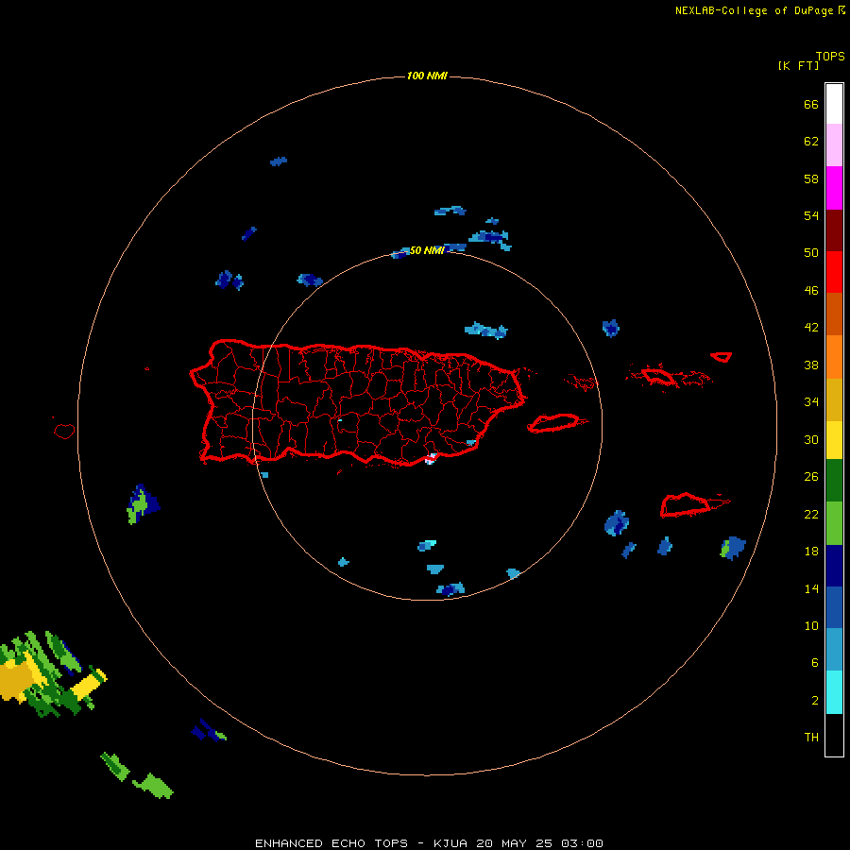Click the '18' scale value
The height and width of the screenshot is (850, 850).
pyautogui.click(x=811, y=552)
